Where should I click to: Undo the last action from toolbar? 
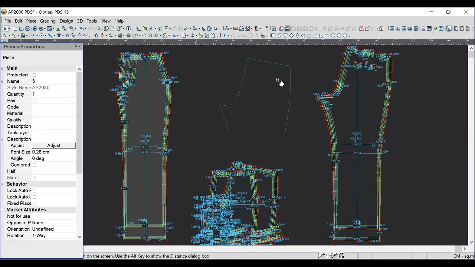tap(81, 29)
